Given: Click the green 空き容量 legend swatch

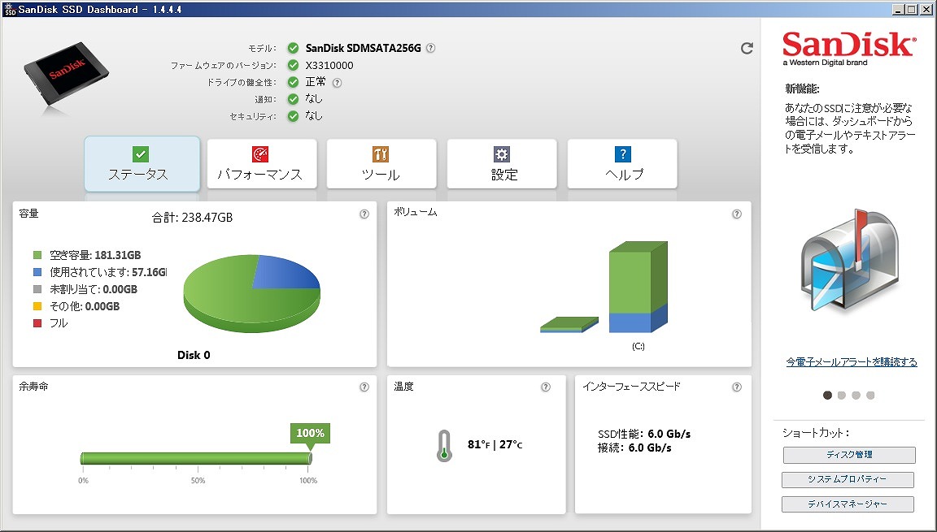Looking at the screenshot, I should (x=37, y=255).
